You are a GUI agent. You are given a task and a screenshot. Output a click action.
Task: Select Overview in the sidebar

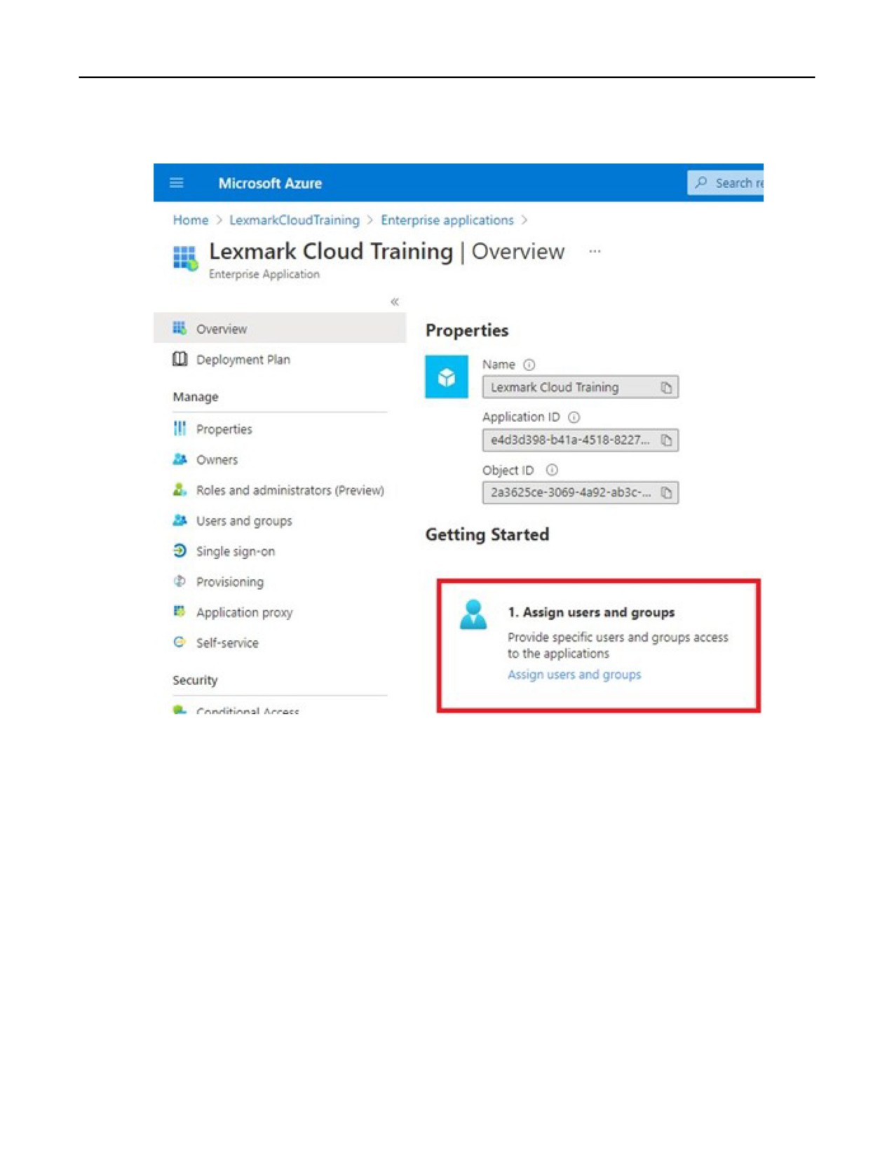point(280,328)
